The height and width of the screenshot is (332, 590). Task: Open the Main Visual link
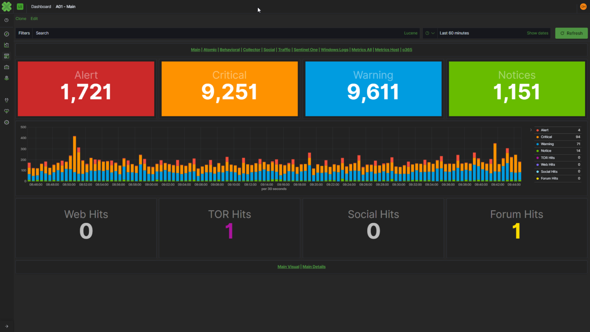point(288,267)
